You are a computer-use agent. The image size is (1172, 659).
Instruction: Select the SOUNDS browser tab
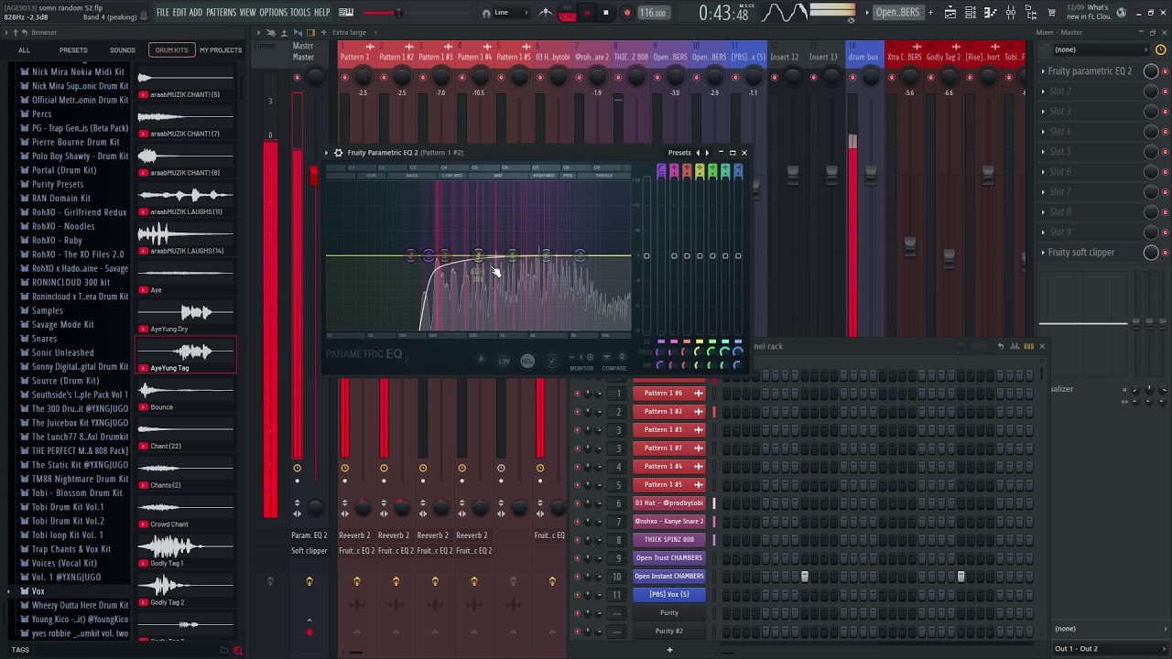tap(122, 50)
